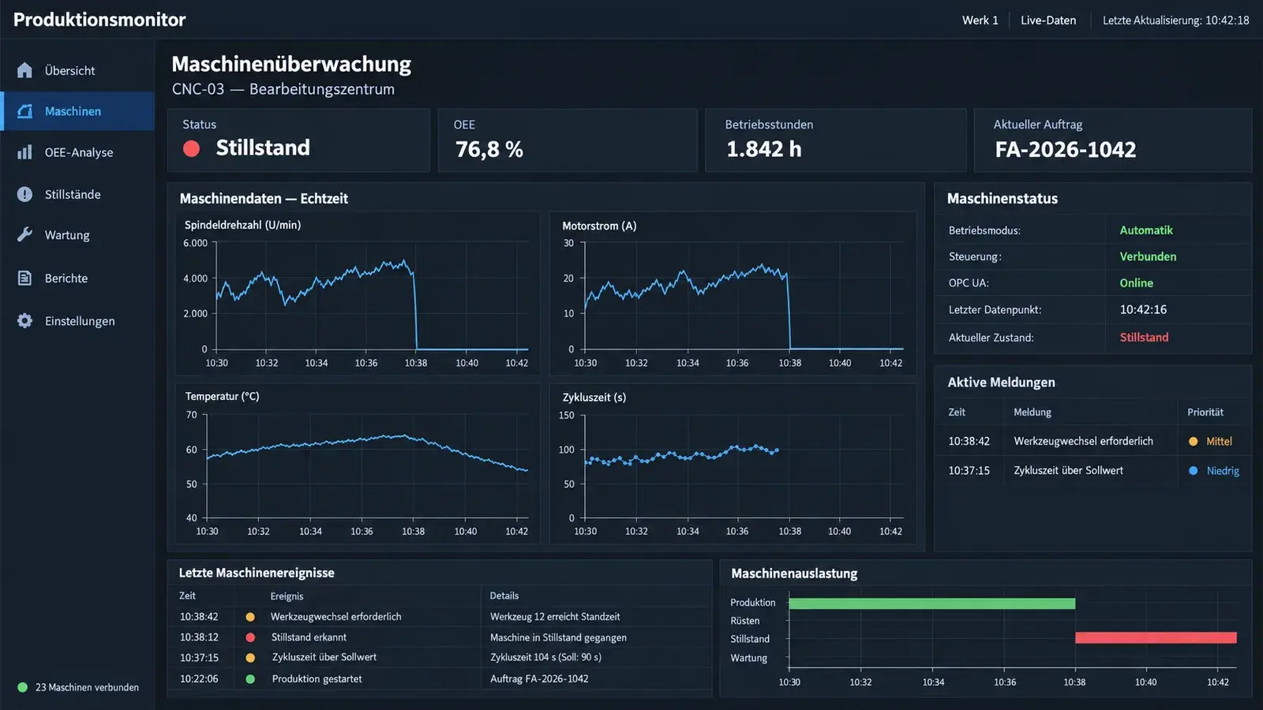Open the OEE-Analyse menu item
Viewport: 1263px width, 710px height.
tap(77, 152)
